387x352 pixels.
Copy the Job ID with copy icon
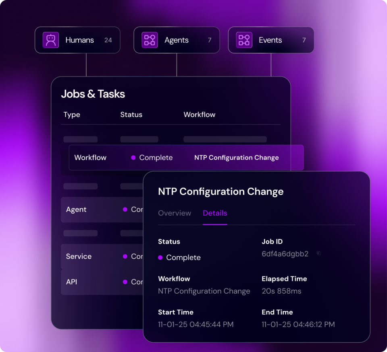click(x=318, y=253)
